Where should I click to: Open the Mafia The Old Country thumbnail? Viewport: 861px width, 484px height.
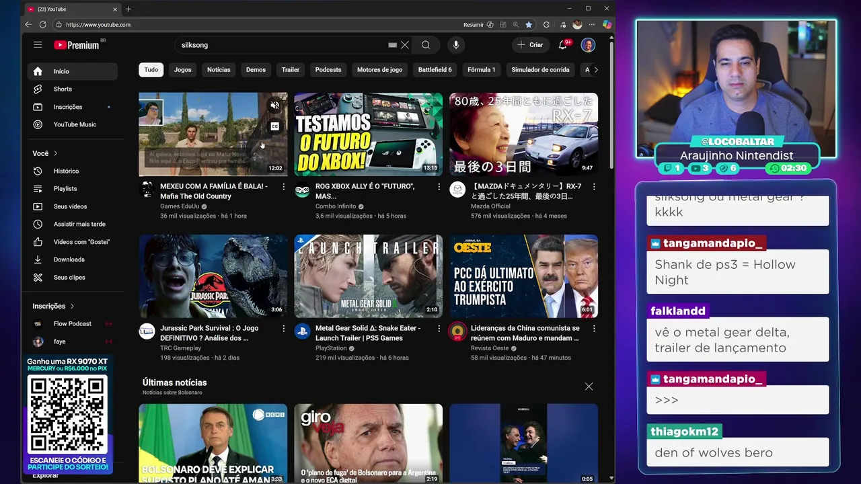[213, 134]
